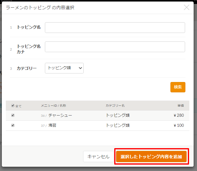Click the カテゴリー field label
The width and height of the screenshot is (197, 171).
tap(27, 68)
